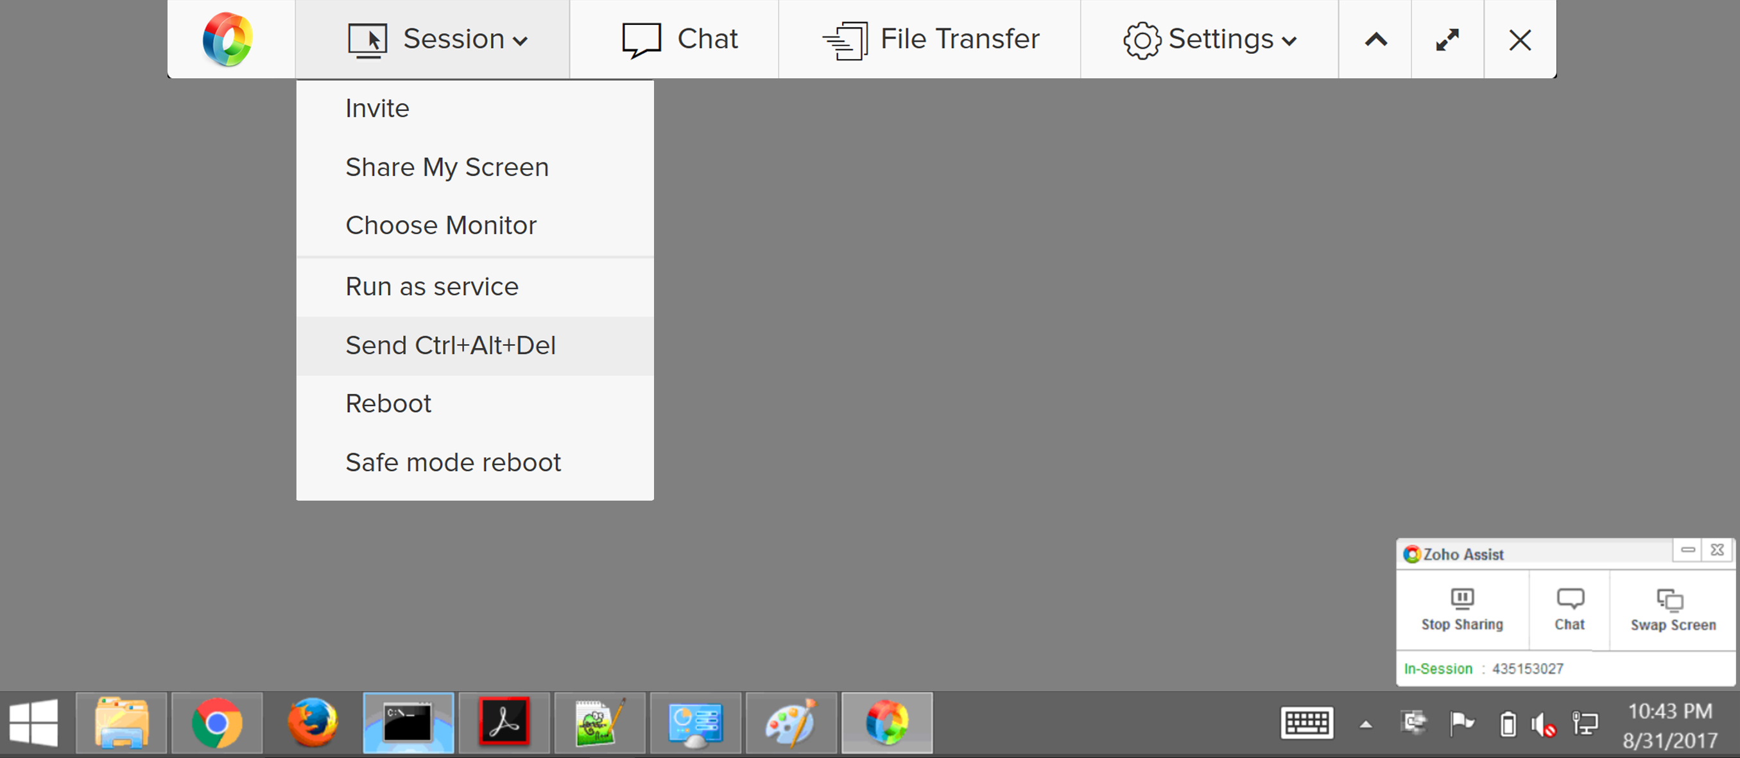Viewport: 1740px width, 758px height.
Task: Open Control Panel icon in taskbar
Action: click(x=696, y=723)
